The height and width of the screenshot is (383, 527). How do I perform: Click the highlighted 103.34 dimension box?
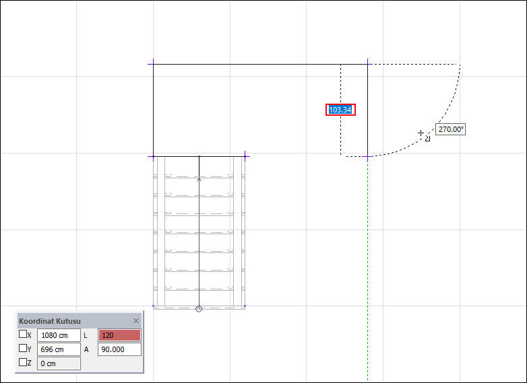pyautogui.click(x=340, y=110)
